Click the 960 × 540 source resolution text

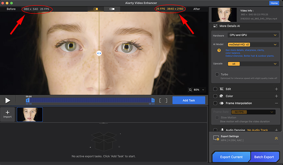click(31, 9)
